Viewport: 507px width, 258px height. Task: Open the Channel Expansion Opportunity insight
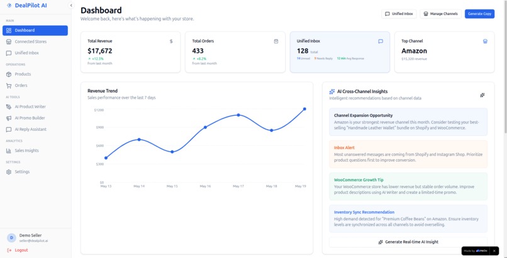[408, 122]
